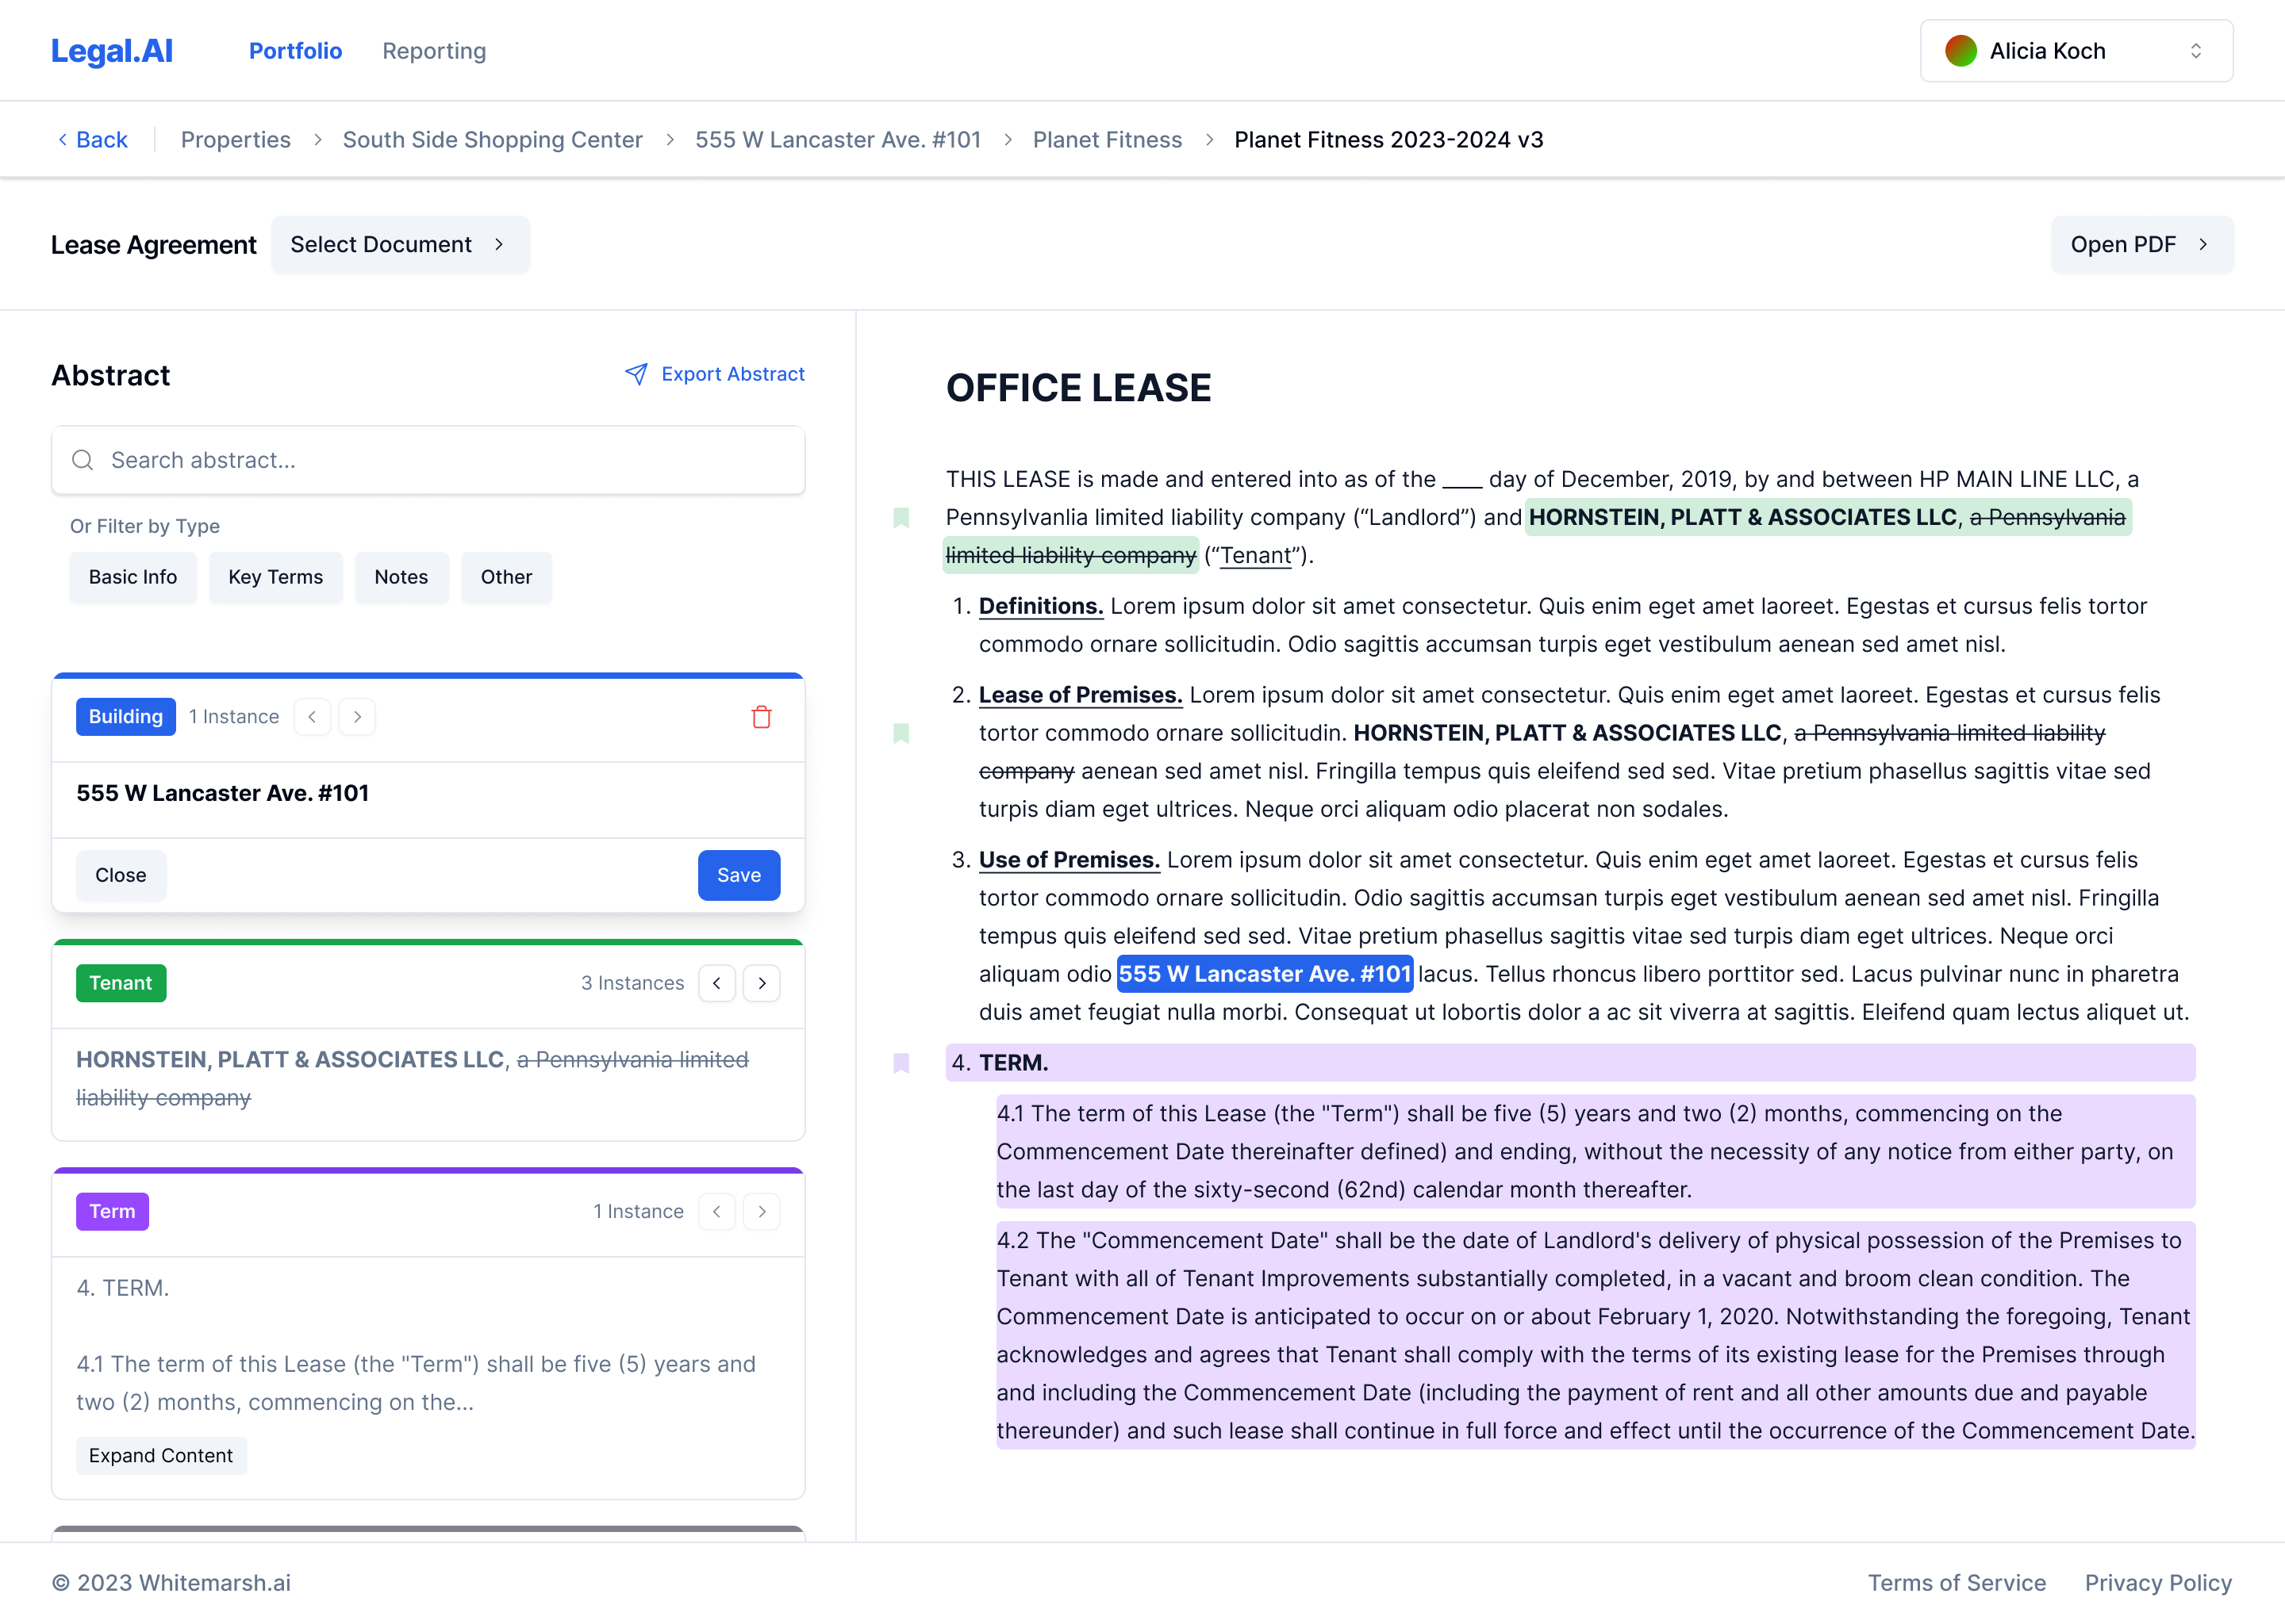Click the purple Term tag
This screenshot has height=1624, width=2285.
tap(112, 1212)
